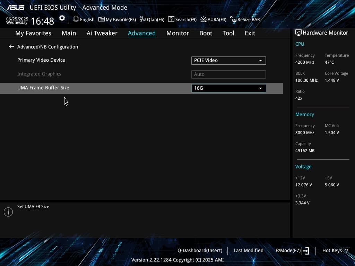Click the CPU section heading
Screen dimensions: 355x266
click(x=300, y=44)
